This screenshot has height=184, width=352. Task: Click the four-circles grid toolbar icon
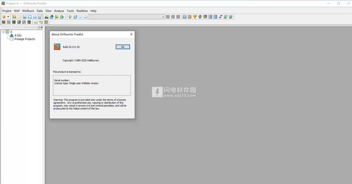point(210,17)
